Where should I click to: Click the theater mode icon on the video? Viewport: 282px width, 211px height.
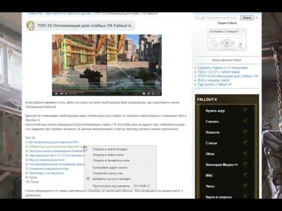153,94
